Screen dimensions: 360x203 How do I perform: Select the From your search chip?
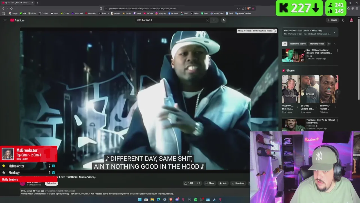[298, 44]
